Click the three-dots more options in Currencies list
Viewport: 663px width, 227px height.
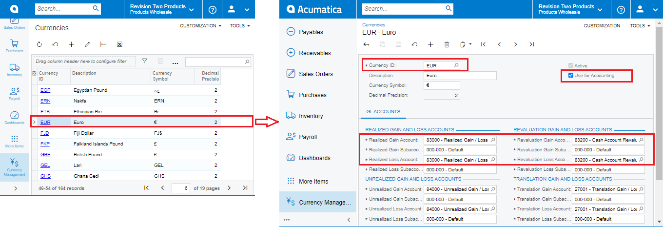pyautogui.click(x=175, y=62)
